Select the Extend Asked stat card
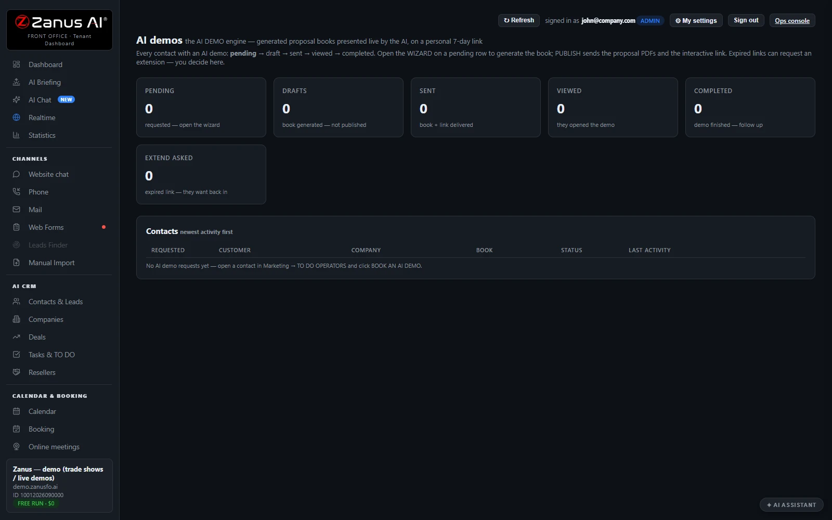The image size is (832, 520). (x=201, y=174)
